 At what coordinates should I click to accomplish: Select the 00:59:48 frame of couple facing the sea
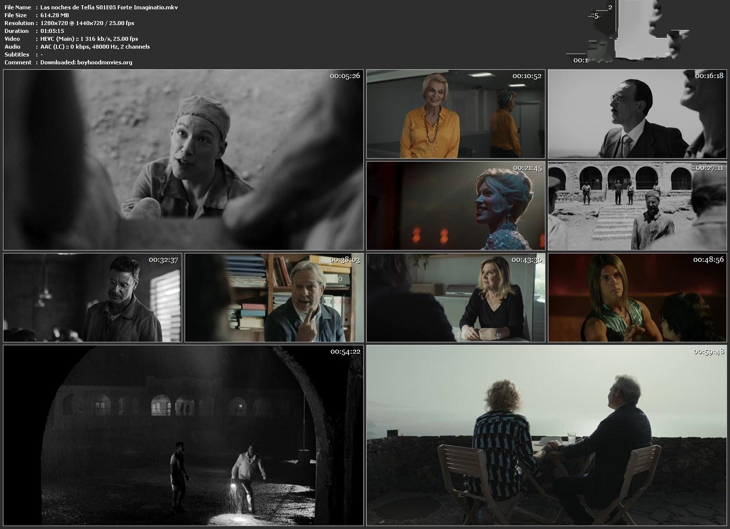pos(546,435)
